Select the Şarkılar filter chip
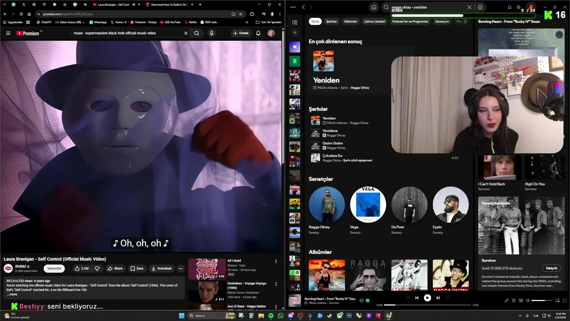 click(x=331, y=21)
